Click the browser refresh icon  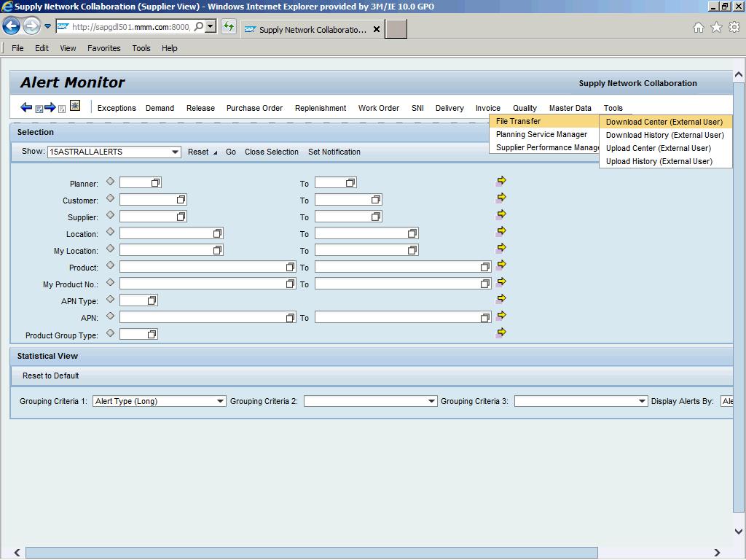(229, 27)
